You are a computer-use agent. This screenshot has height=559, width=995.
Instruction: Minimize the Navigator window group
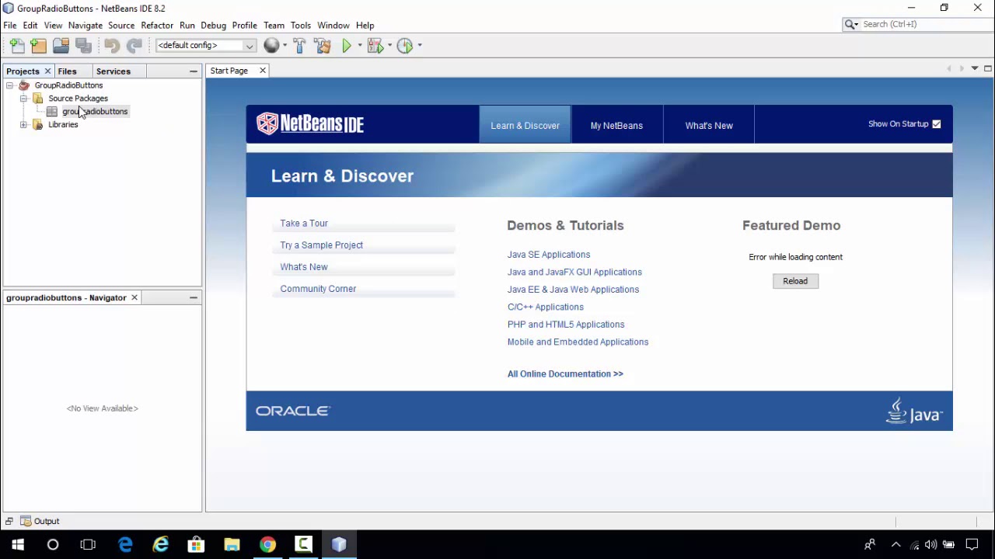point(194,297)
